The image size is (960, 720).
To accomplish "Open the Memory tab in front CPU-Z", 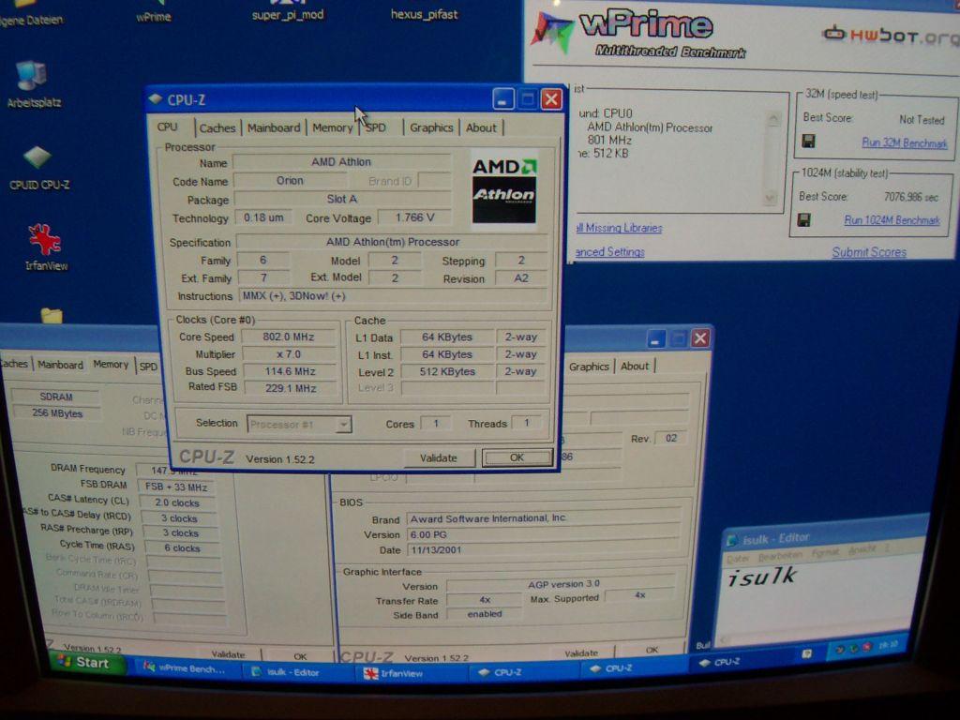I will click(x=333, y=127).
